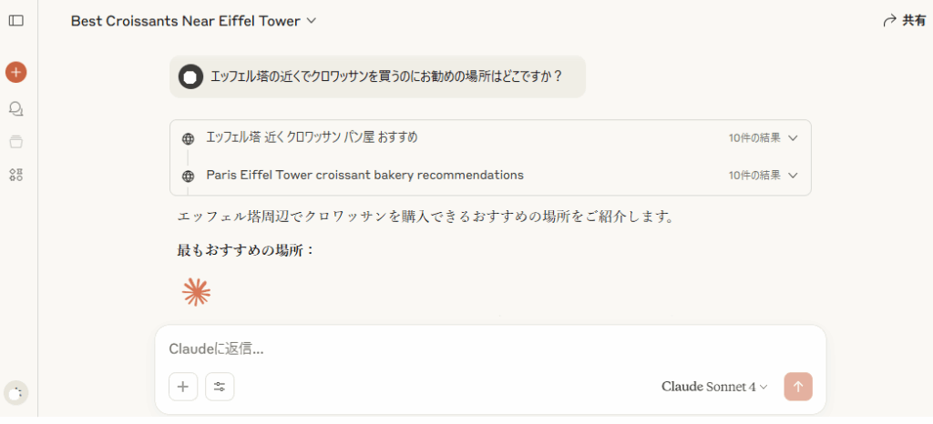
Task: Toggle the sidebar panel icon
Action: coord(16,21)
